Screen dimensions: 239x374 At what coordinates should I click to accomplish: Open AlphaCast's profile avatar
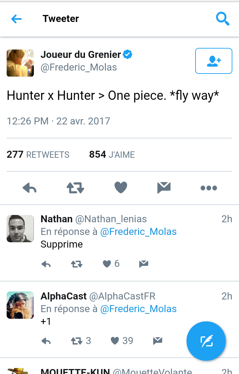(20, 305)
